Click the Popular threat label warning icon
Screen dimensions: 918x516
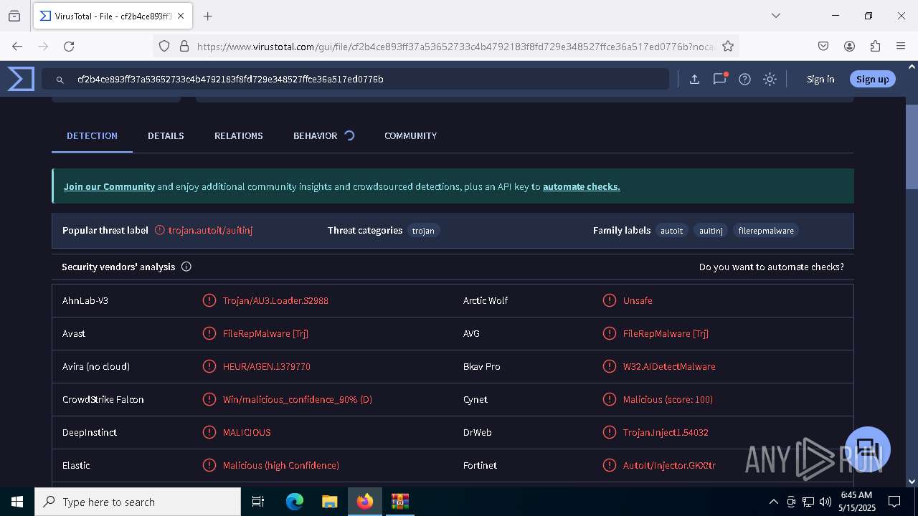click(160, 230)
